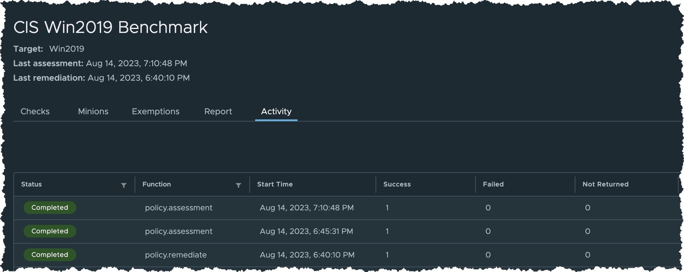The width and height of the screenshot is (684, 272).
Task: Click start time Aug 14, 2023, 6:45:31 PM
Action: [306, 232]
